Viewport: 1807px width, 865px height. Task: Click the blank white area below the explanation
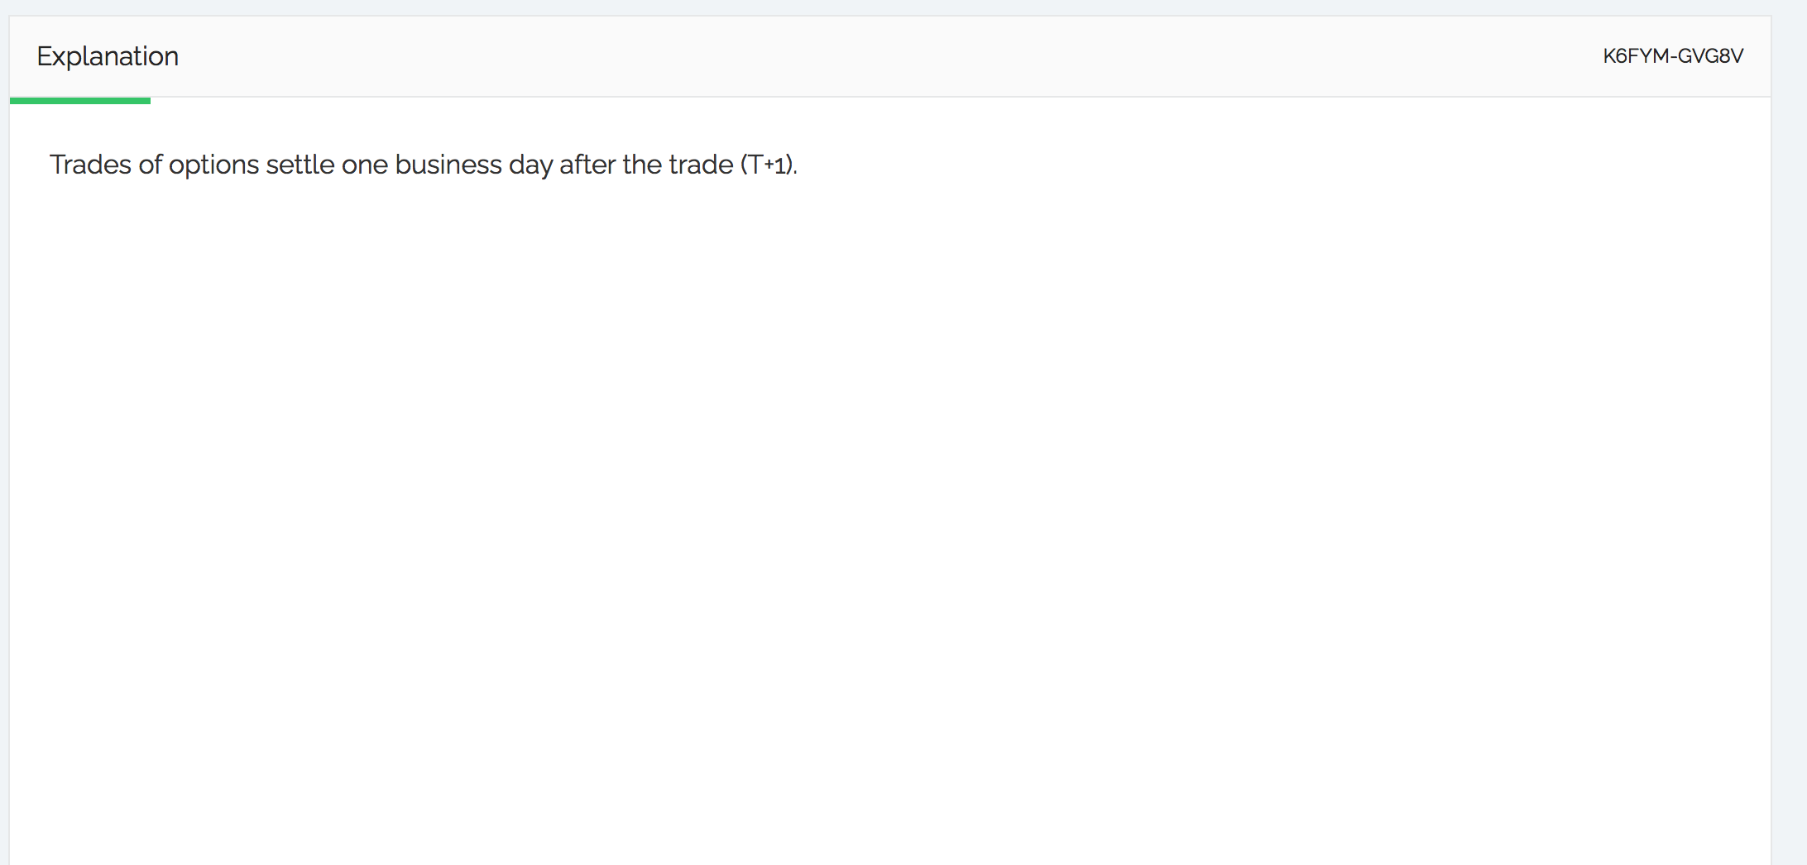(827, 496)
